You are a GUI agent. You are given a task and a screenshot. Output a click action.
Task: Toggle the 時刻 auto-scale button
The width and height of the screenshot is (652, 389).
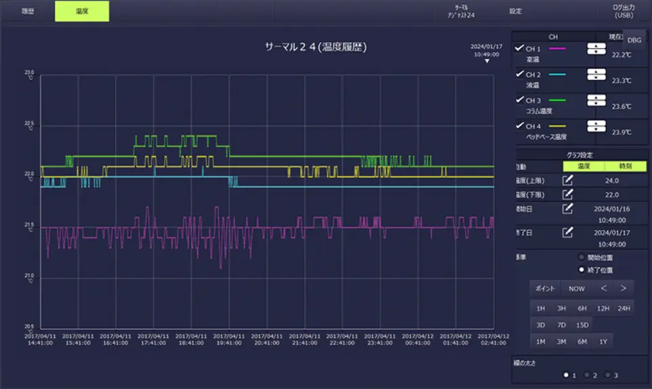pos(626,166)
